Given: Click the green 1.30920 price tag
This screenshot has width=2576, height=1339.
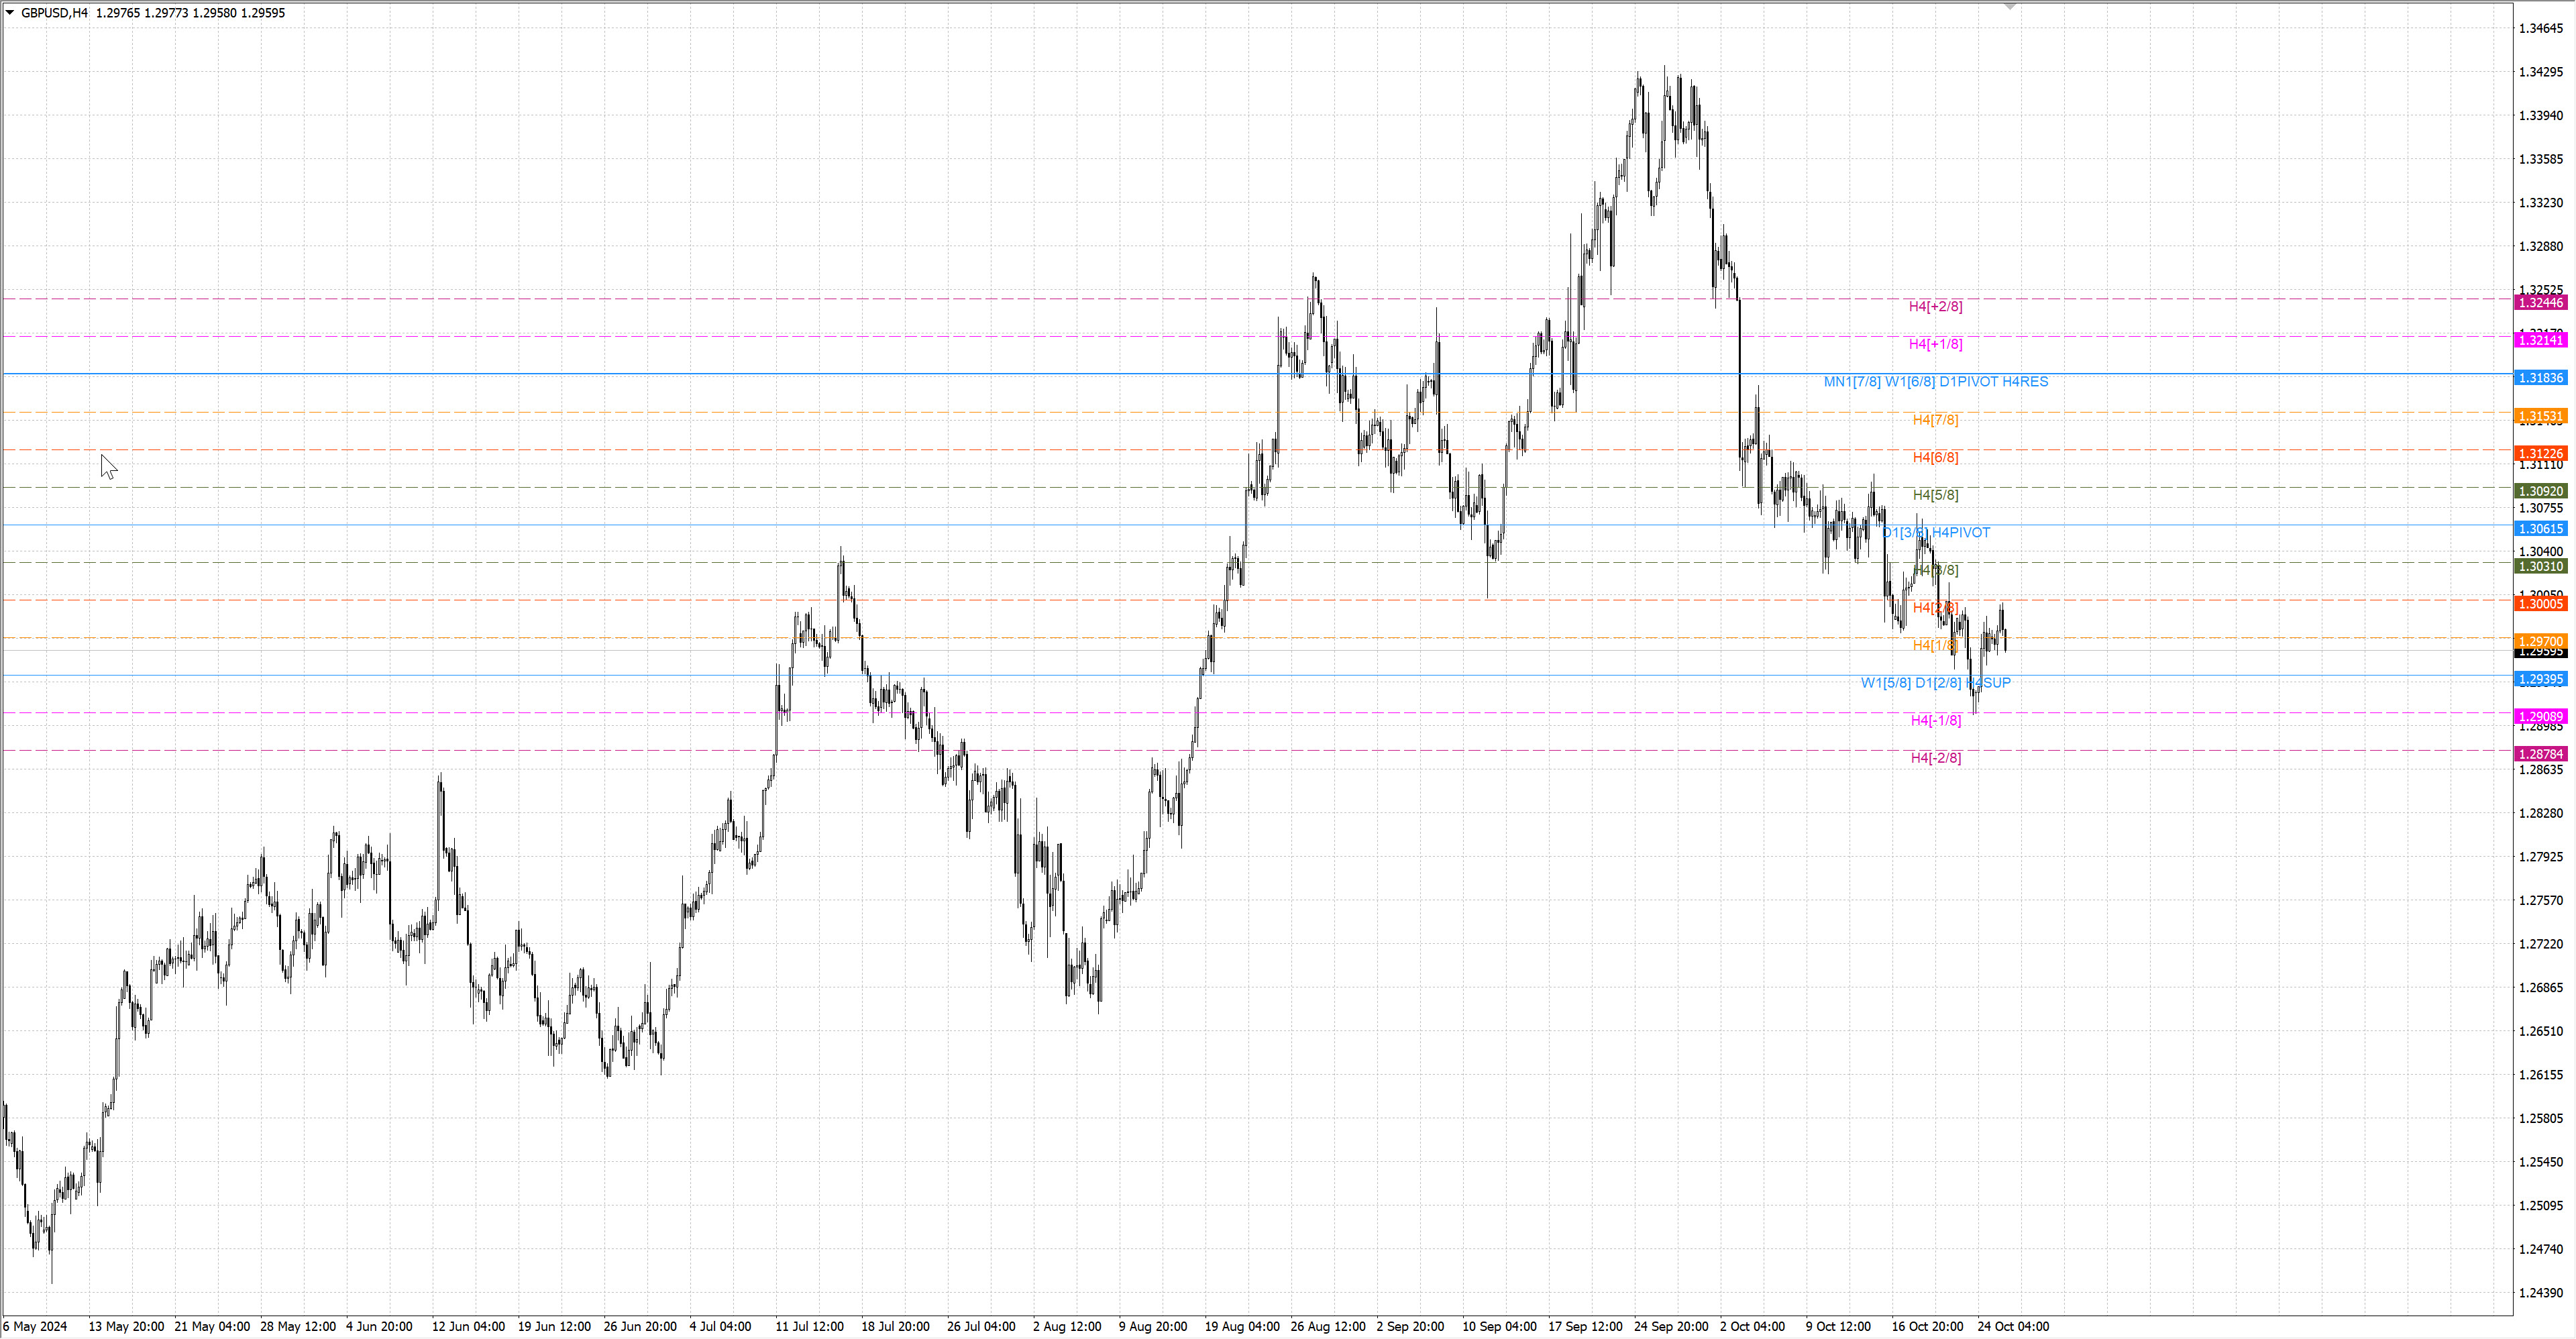Looking at the screenshot, I should [2540, 491].
